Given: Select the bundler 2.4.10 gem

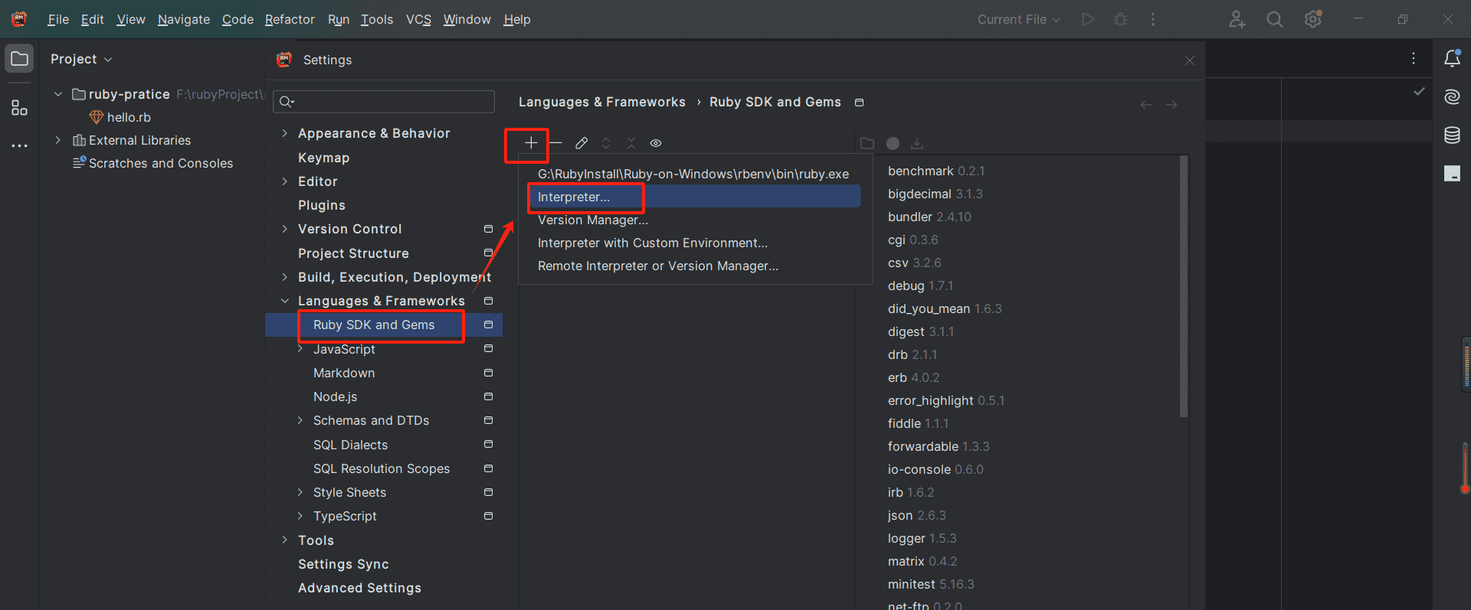Looking at the screenshot, I should [x=929, y=217].
